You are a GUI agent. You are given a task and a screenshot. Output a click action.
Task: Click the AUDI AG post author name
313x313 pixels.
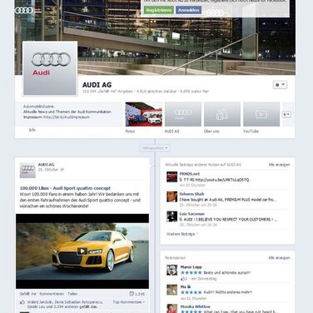tap(46, 165)
